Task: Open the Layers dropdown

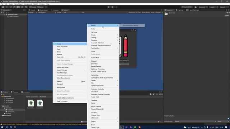Action: pyautogui.click(x=213, y=7)
